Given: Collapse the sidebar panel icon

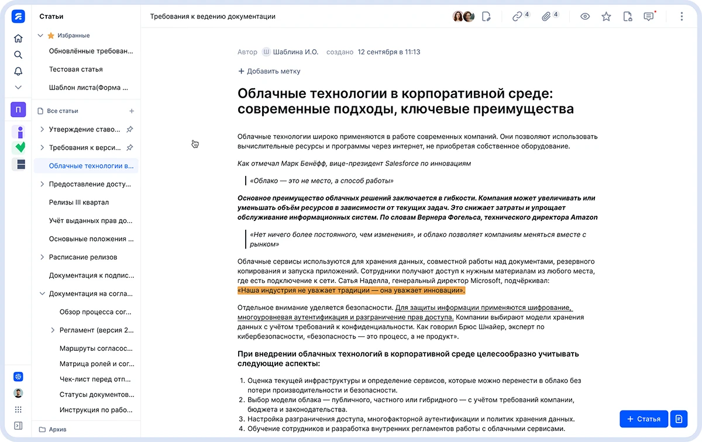Looking at the screenshot, I should click(x=18, y=426).
